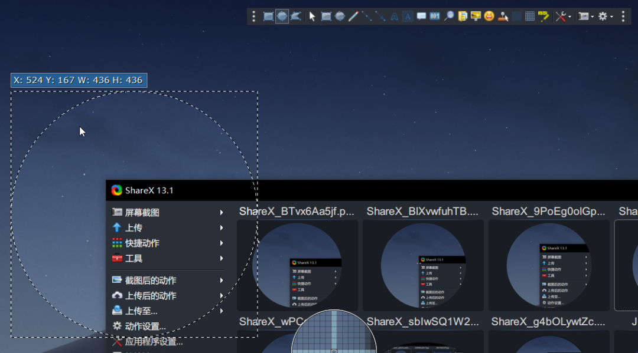Select the Step number 001 tool
The height and width of the screenshot is (353, 638).
point(435,17)
